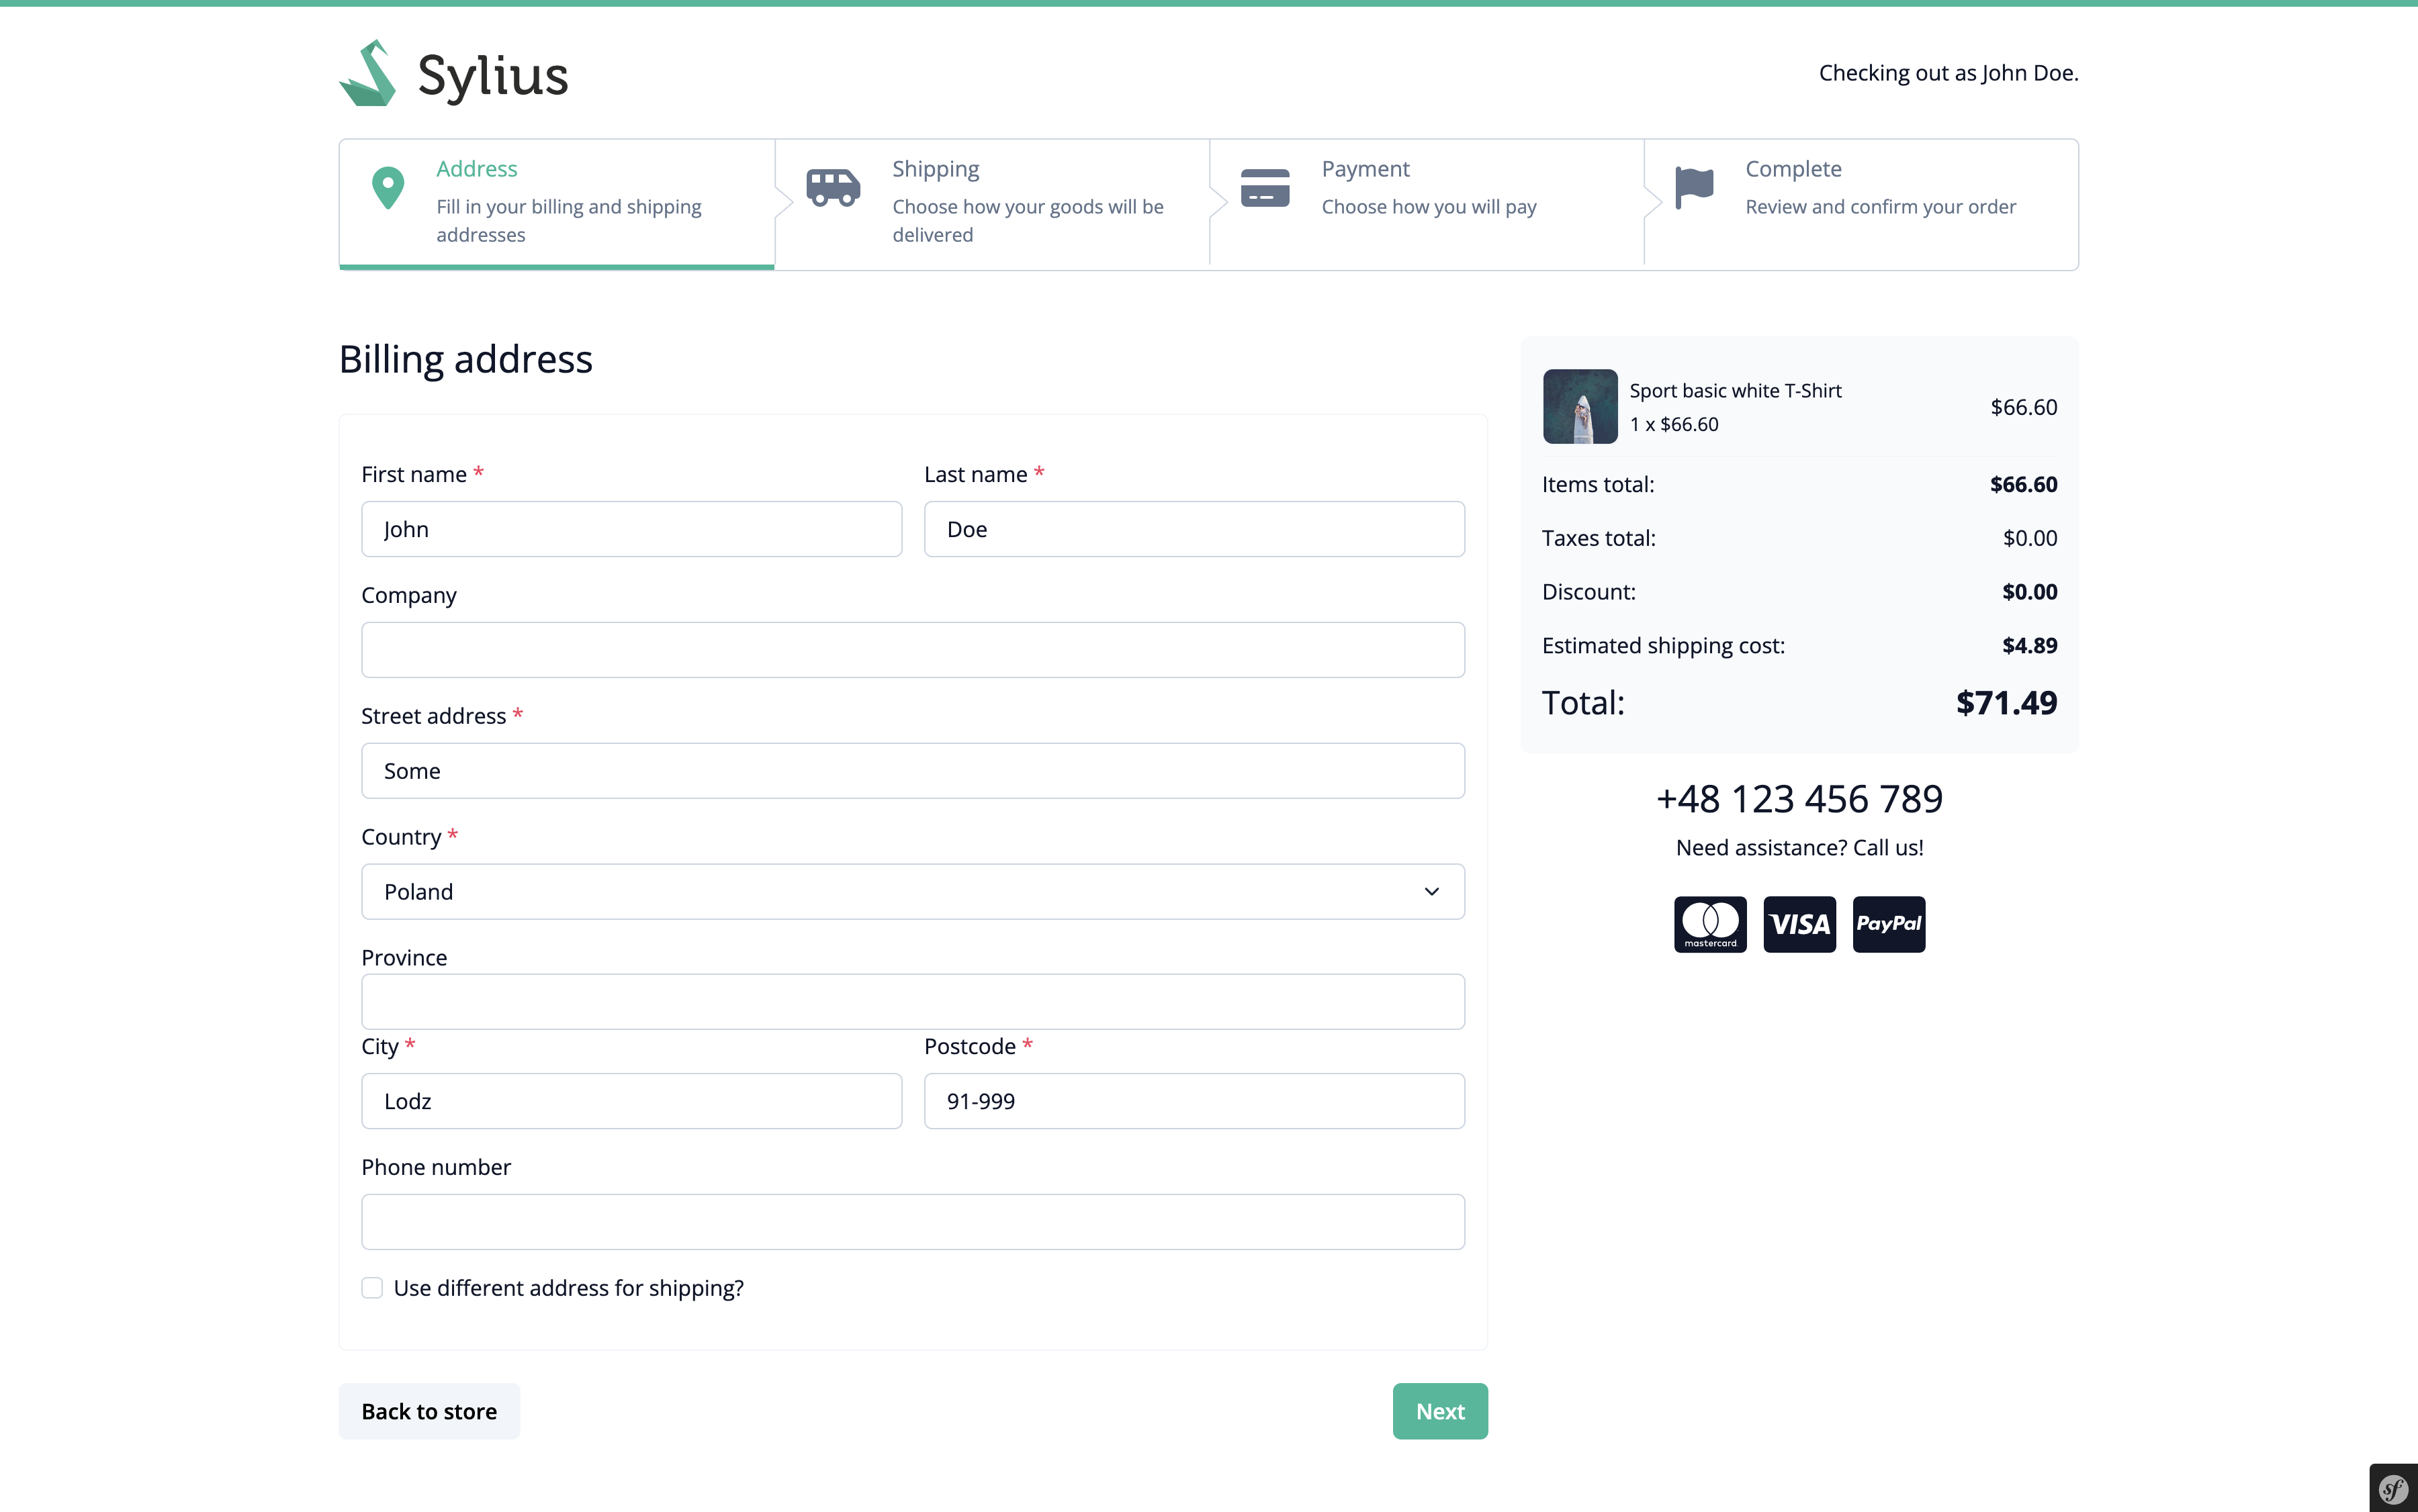Click into the Company input field
Screen dimensions: 2418x1512
coord(912,650)
